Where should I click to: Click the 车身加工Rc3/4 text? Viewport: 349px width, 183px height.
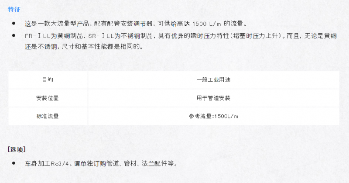click(46, 163)
